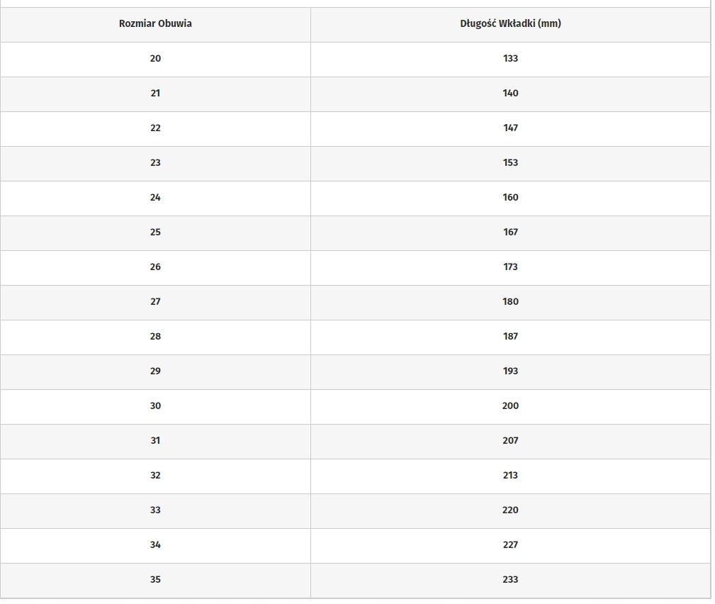
Task: Select shoe size 29 cell
Action: coord(155,371)
